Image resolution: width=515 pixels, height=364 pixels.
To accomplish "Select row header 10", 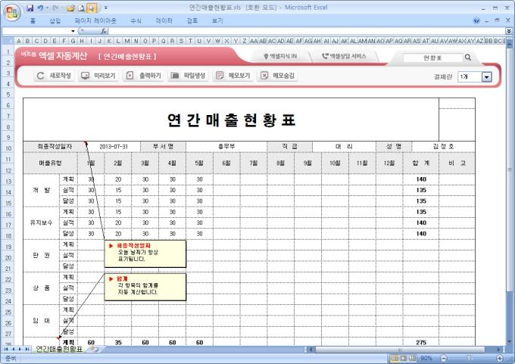I will coord(8,148).
